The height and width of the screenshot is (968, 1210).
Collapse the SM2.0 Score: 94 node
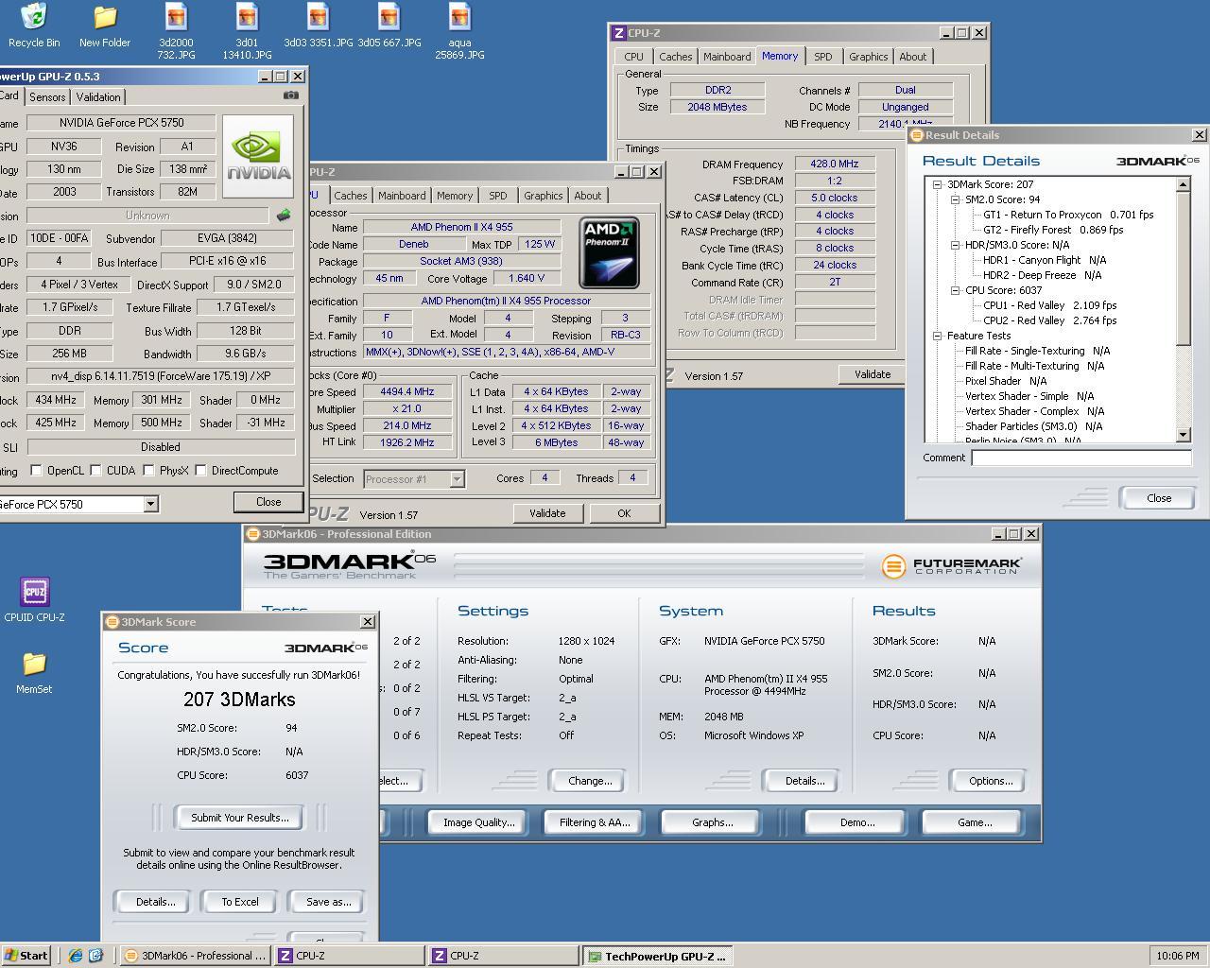pyautogui.click(x=955, y=199)
